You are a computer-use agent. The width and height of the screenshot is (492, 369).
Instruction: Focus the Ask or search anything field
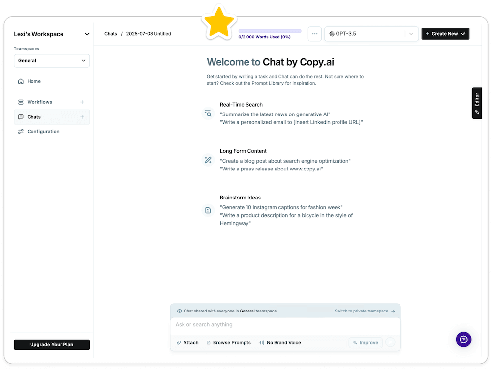pos(285,325)
